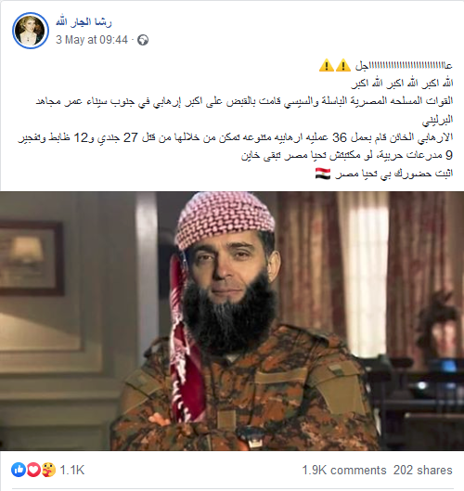Open the 1.9K comments link
The height and width of the screenshot is (491, 464).
(344, 470)
